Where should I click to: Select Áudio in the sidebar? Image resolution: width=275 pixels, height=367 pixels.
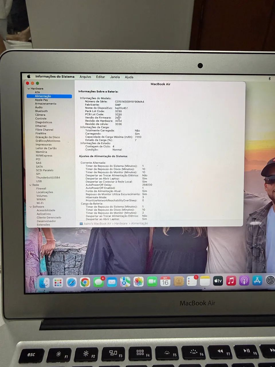click(39, 108)
